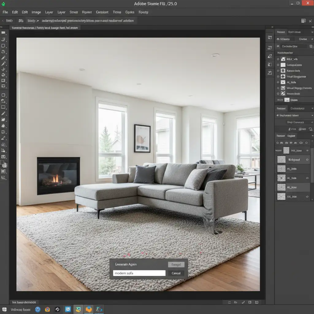Click the 'modern sofa' prompt text field
The image size is (314, 314).
tap(139, 273)
